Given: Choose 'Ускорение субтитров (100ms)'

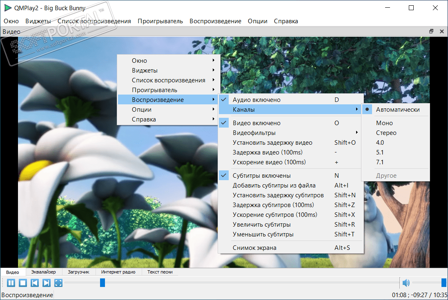Looking at the screenshot, I should (x=291, y=215).
